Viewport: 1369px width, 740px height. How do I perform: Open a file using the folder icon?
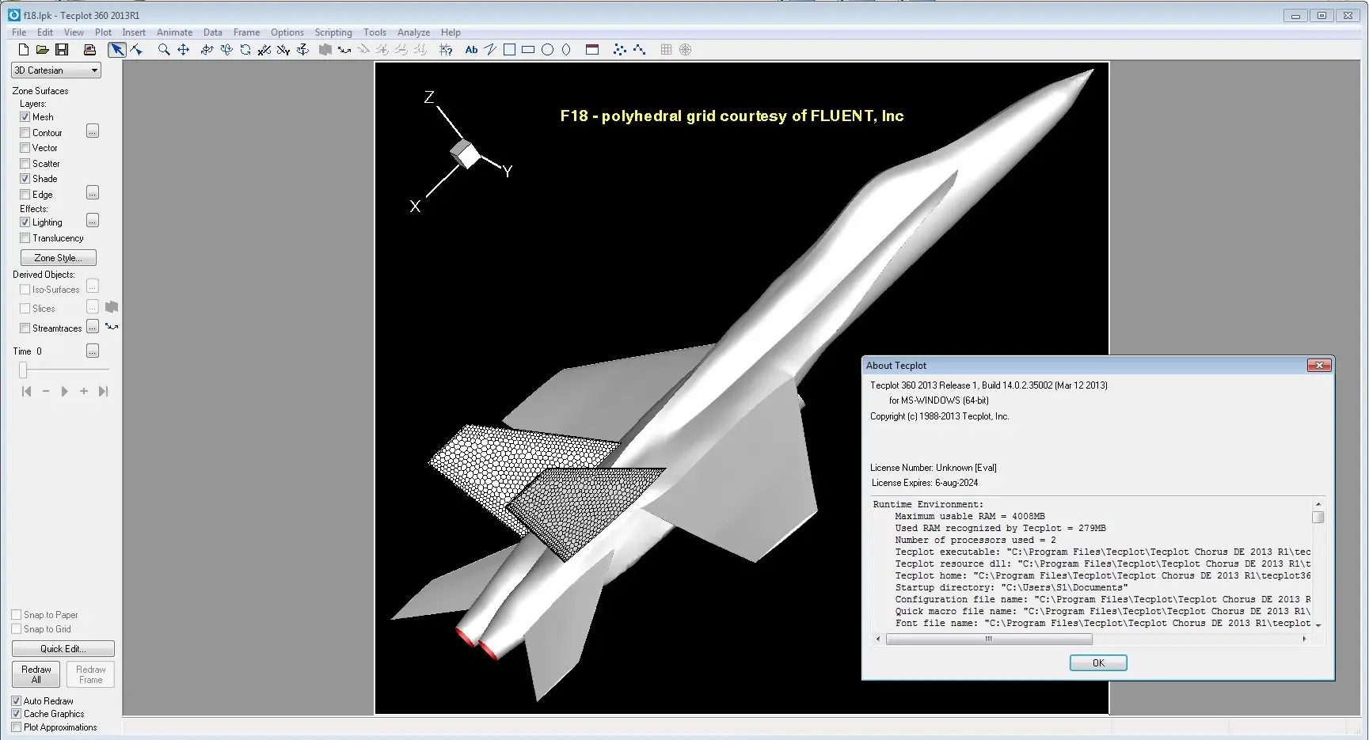click(42, 49)
